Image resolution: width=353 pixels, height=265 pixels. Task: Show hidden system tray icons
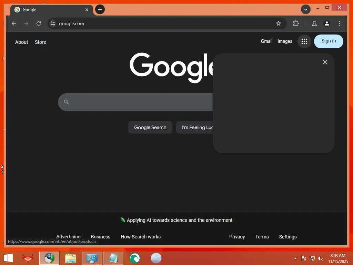pyautogui.click(x=295, y=258)
